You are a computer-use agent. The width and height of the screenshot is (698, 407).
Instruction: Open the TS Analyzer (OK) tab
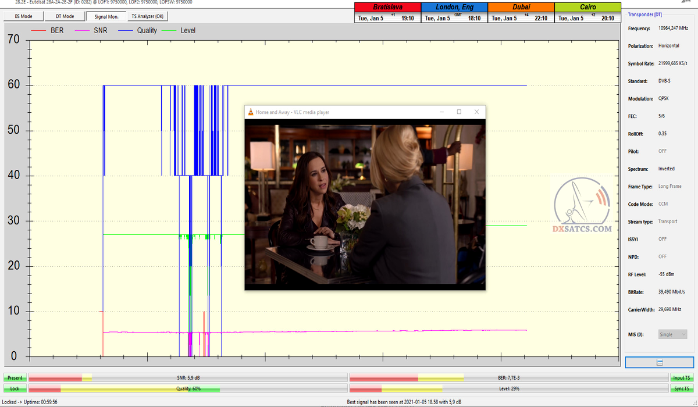tap(147, 16)
